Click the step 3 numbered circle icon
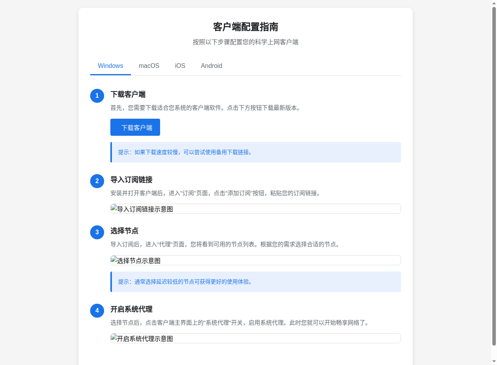Screen dimensions: 497x365 coord(97,232)
